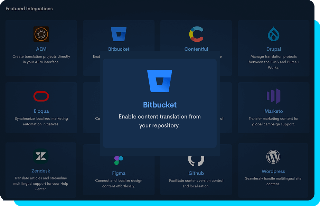
Task: Click the small Bitbucket icon in the background grid
Action: 119,34
